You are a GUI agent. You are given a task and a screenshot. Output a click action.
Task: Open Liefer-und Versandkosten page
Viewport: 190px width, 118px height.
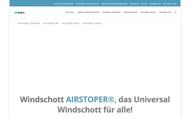tap(63, 4)
